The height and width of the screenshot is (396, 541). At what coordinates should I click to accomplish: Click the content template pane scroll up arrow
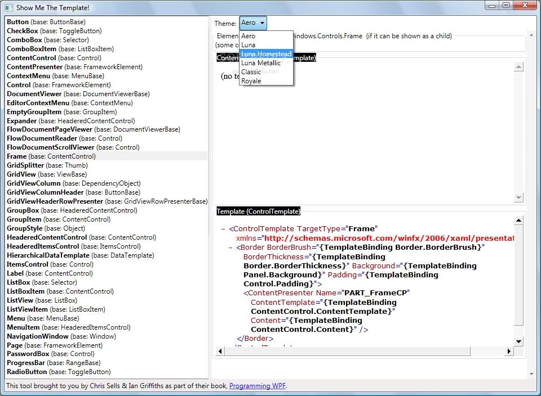[x=518, y=67]
